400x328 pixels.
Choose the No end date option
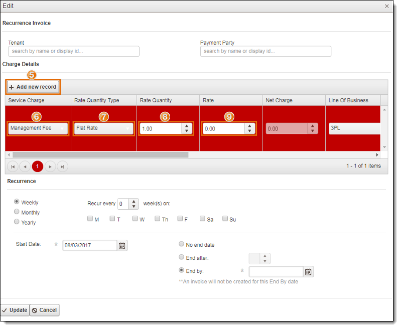tap(181, 244)
